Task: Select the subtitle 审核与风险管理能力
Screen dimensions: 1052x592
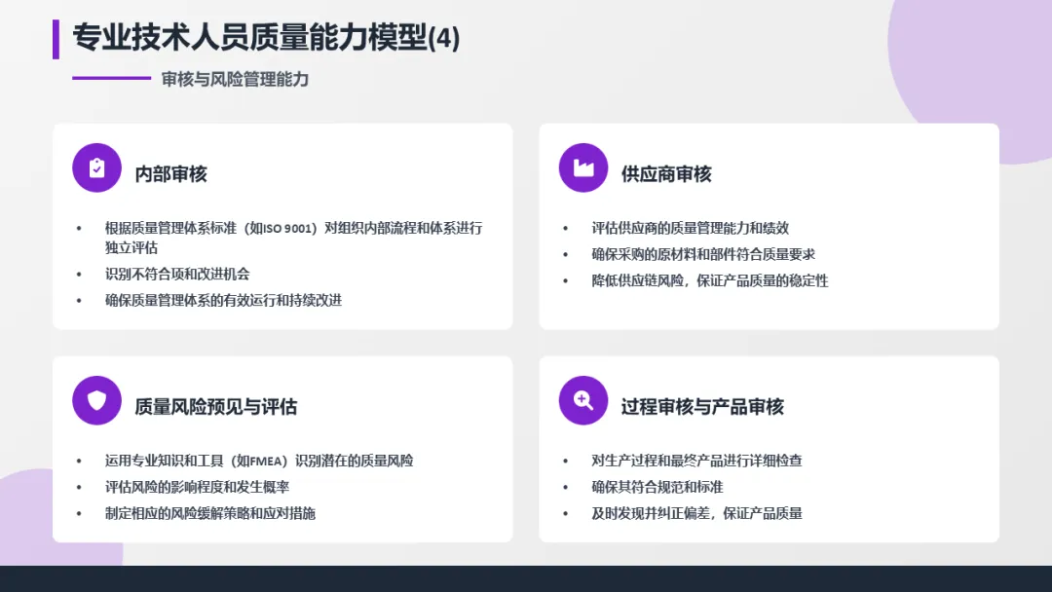Action: click(x=235, y=79)
